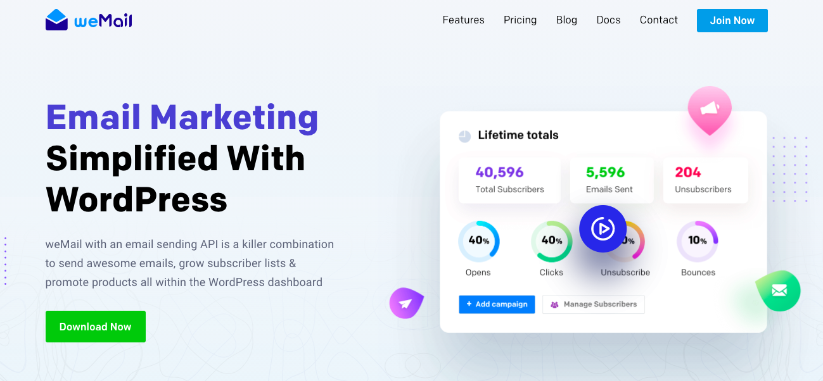Screen dimensions: 823x381
Task: Click the 40% Opens progress ring
Action: click(x=478, y=241)
